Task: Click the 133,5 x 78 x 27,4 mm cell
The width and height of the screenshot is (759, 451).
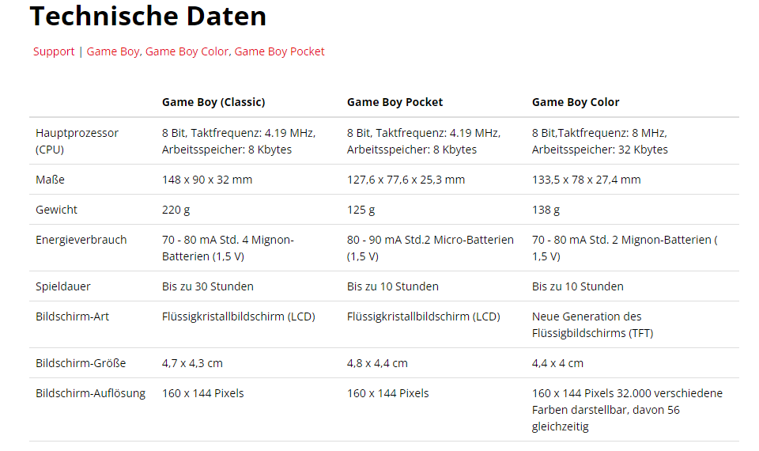Action: 586,180
